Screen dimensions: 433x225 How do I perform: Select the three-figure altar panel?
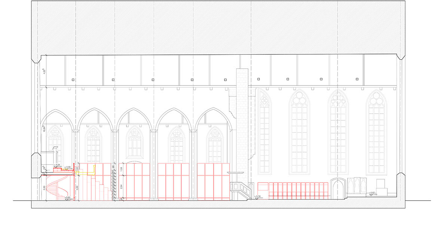point(357,186)
